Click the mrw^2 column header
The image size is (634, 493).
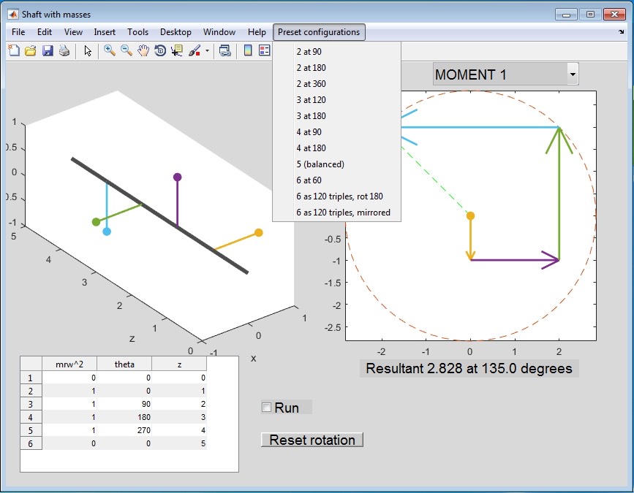[x=69, y=364]
